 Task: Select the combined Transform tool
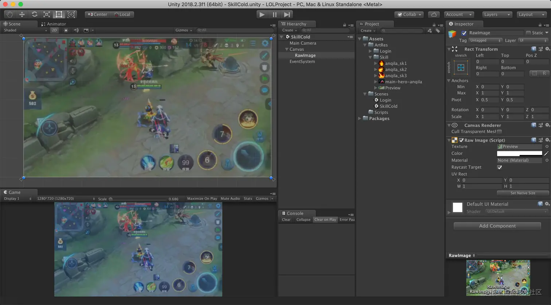pyautogui.click(x=71, y=15)
